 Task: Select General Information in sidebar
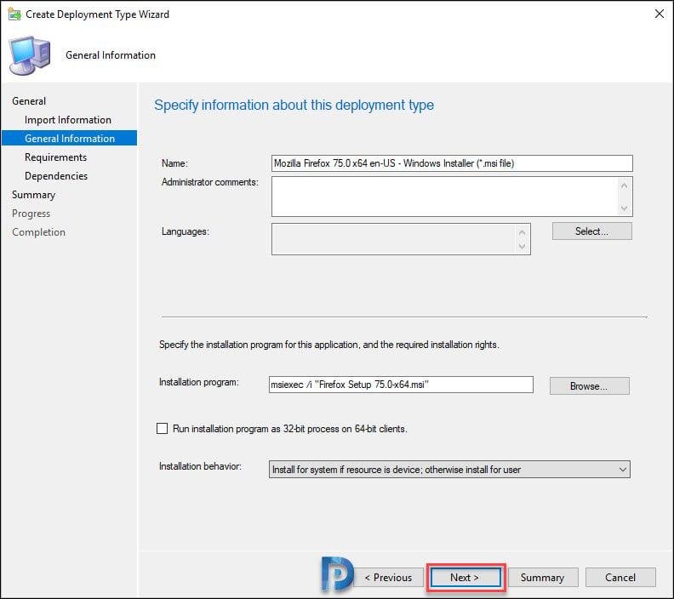click(x=70, y=139)
